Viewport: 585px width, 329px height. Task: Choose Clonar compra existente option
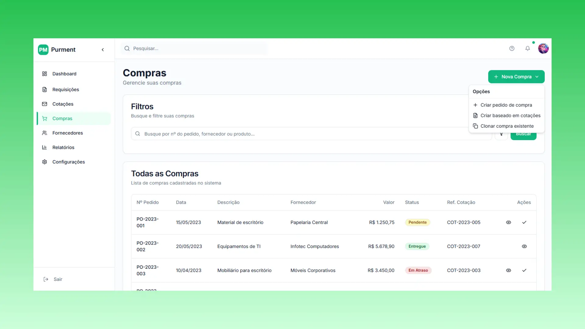click(x=506, y=126)
